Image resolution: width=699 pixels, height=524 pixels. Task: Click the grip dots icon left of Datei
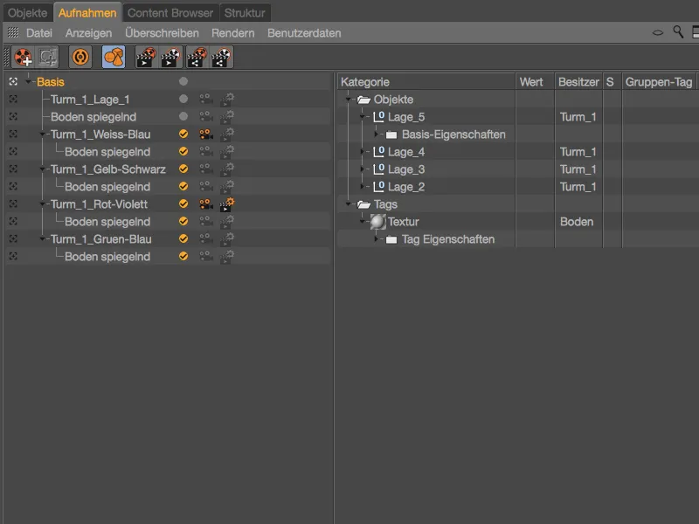tap(13, 32)
